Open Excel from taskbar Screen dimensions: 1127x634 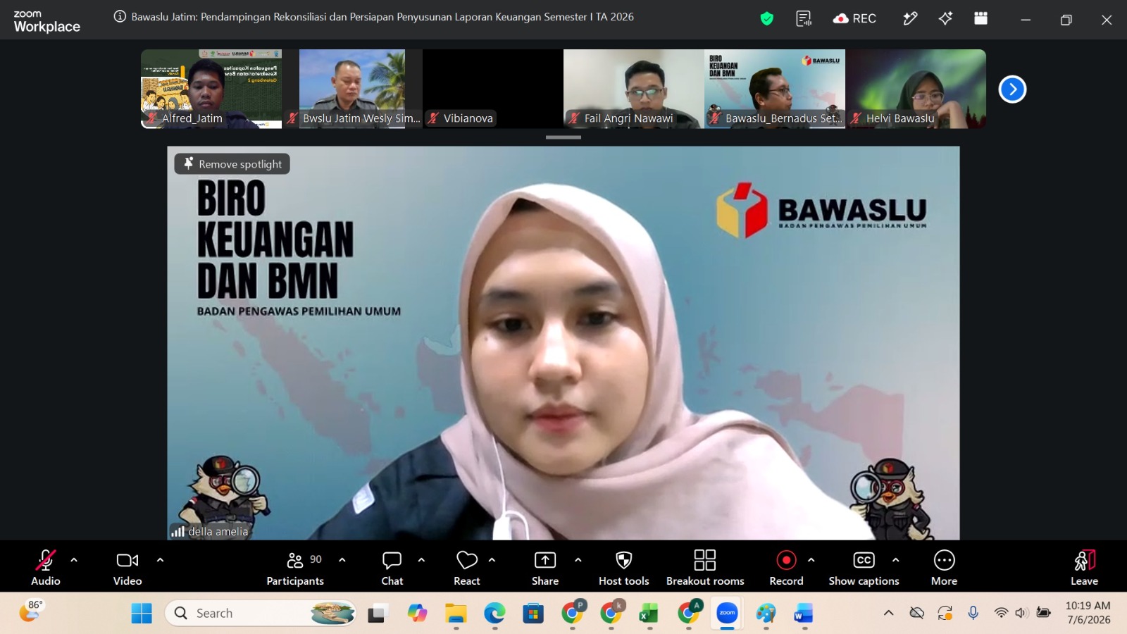click(648, 614)
